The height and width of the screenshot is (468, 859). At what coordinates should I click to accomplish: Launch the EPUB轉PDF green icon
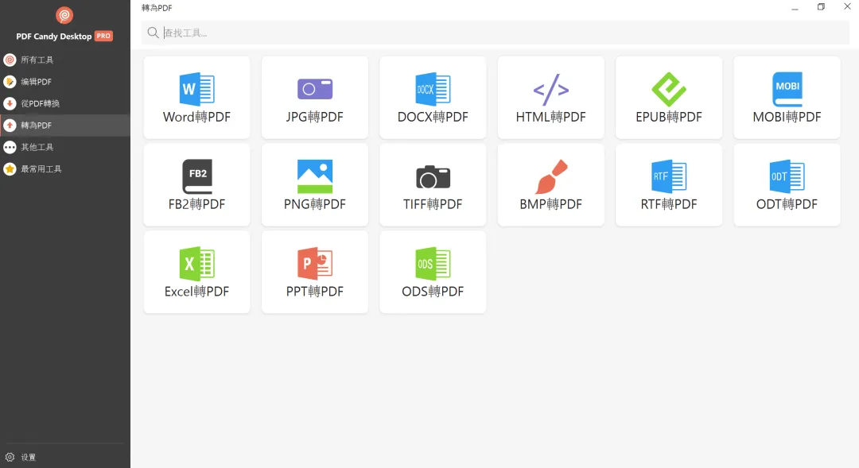(669, 89)
